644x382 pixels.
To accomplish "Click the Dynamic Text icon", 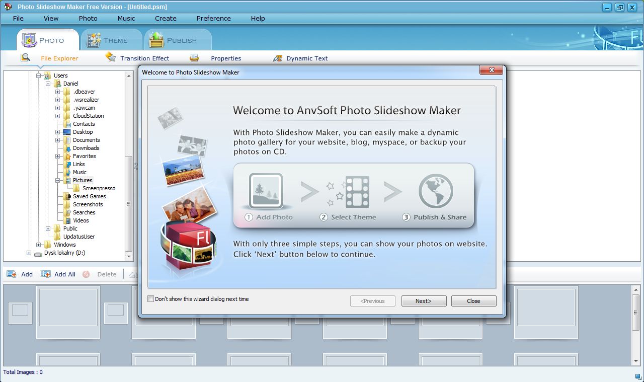I will tap(278, 58).
